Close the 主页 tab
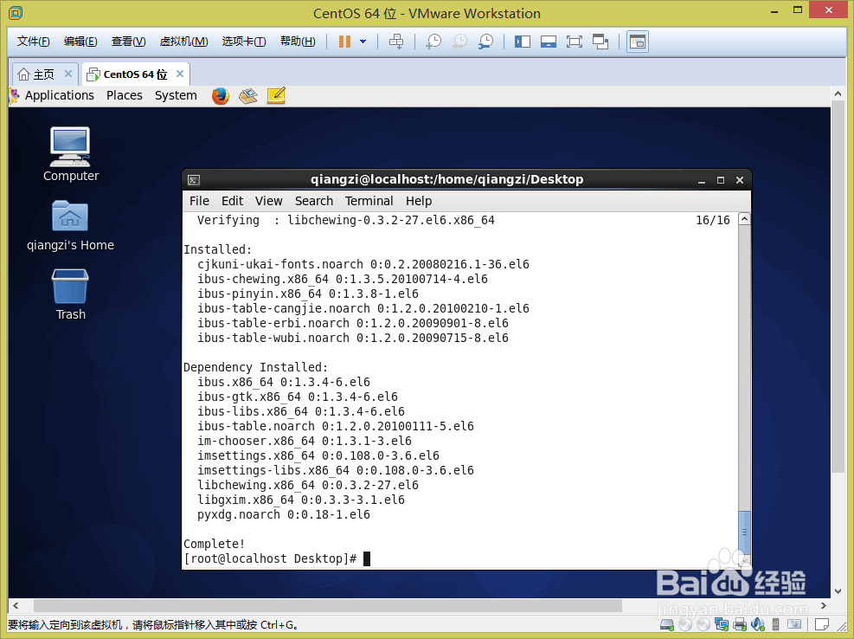Screen dimensions: 854x639 pyautogui.click(x=68, y=74)
